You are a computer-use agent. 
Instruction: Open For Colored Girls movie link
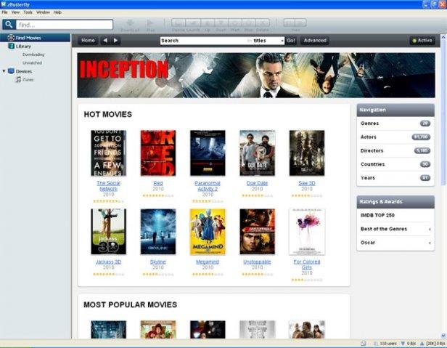tap(307, 264)
